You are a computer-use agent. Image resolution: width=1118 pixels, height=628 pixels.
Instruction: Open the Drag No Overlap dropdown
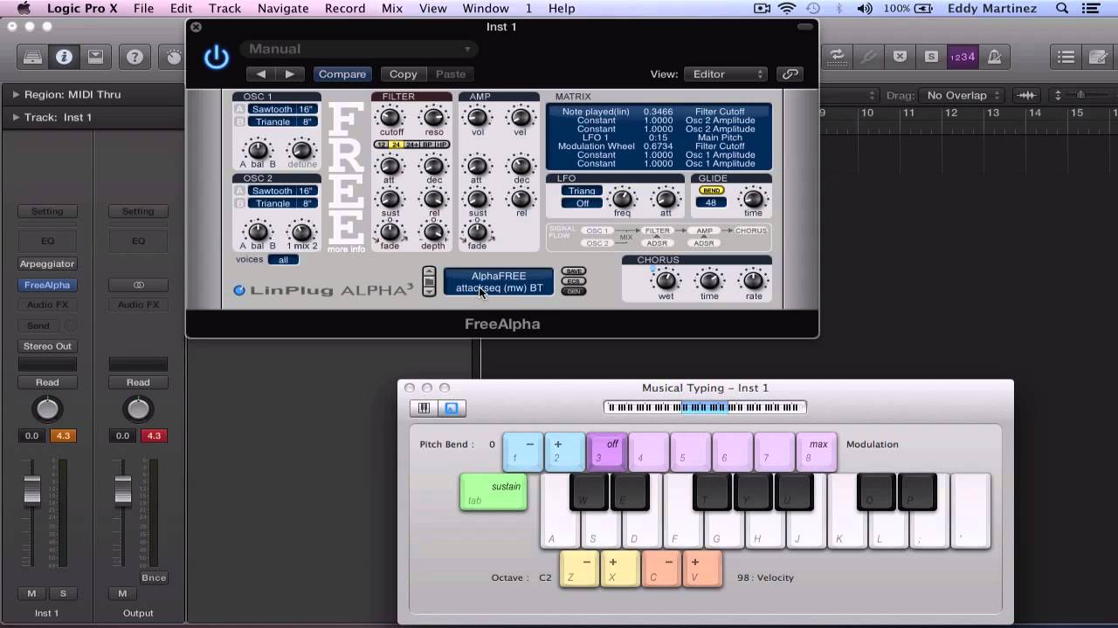click(x=963, y=95)
